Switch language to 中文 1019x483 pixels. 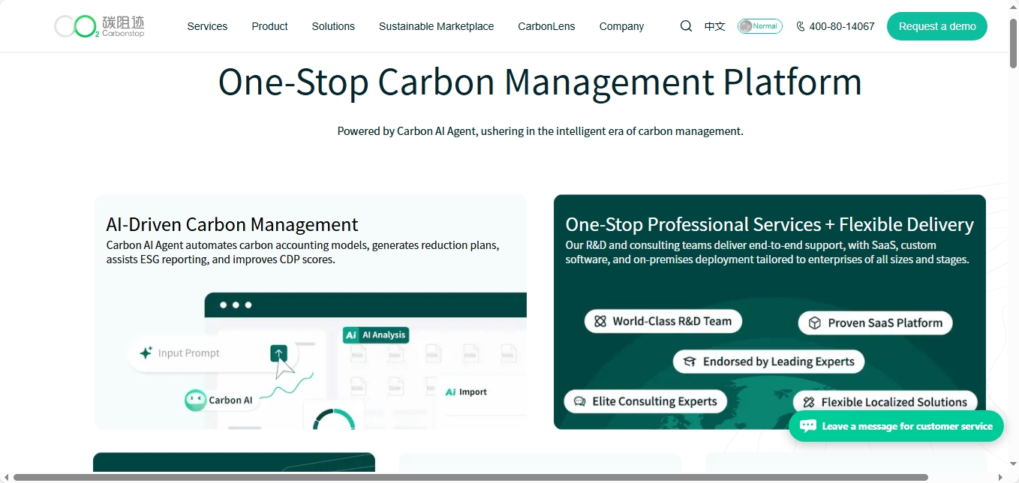click(714, 26)
